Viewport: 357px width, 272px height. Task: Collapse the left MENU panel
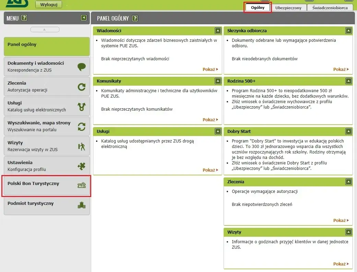84,18
